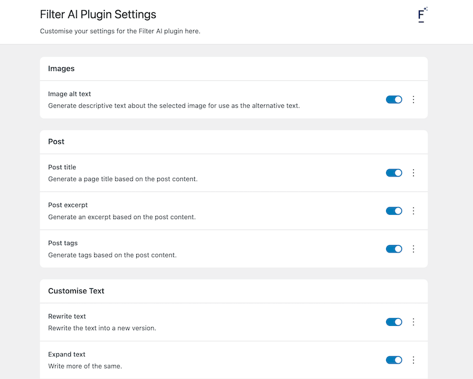Click the Filter AI logo icon
The height and width of the screenshot is (379, 473).
tap(422, 14)
